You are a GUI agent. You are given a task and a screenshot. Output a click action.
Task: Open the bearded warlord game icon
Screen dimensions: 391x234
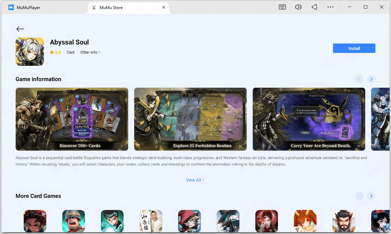point(344,221)
